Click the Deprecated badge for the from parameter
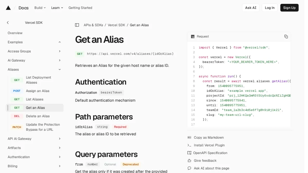Image resolution: width=308 pixels, height=173 pixels. tap(131, 164)
